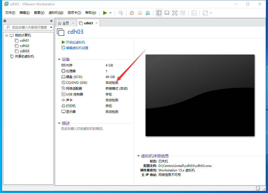Revert to snapshot toolbar icon
This screenshot has height=193, width=268.
pyautogui.click(x=140, y=13)
